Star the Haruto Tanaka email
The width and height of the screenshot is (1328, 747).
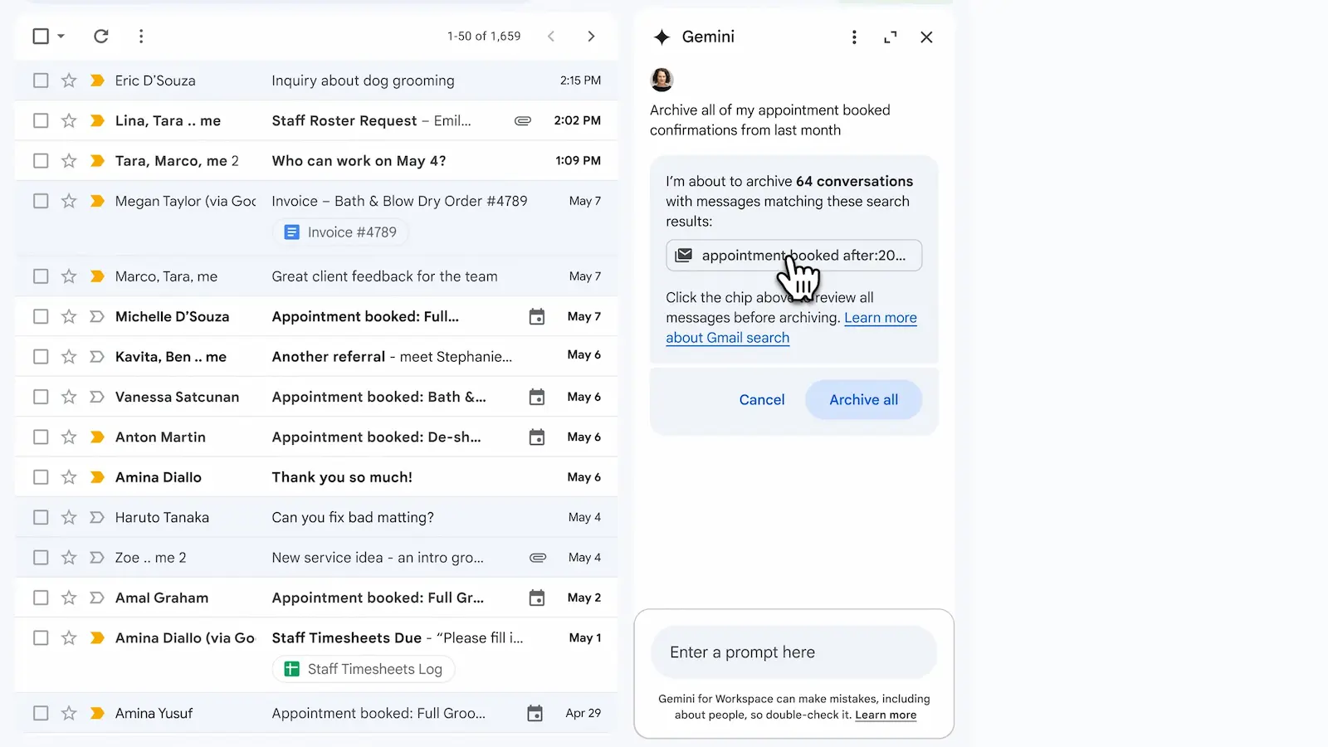69,517
